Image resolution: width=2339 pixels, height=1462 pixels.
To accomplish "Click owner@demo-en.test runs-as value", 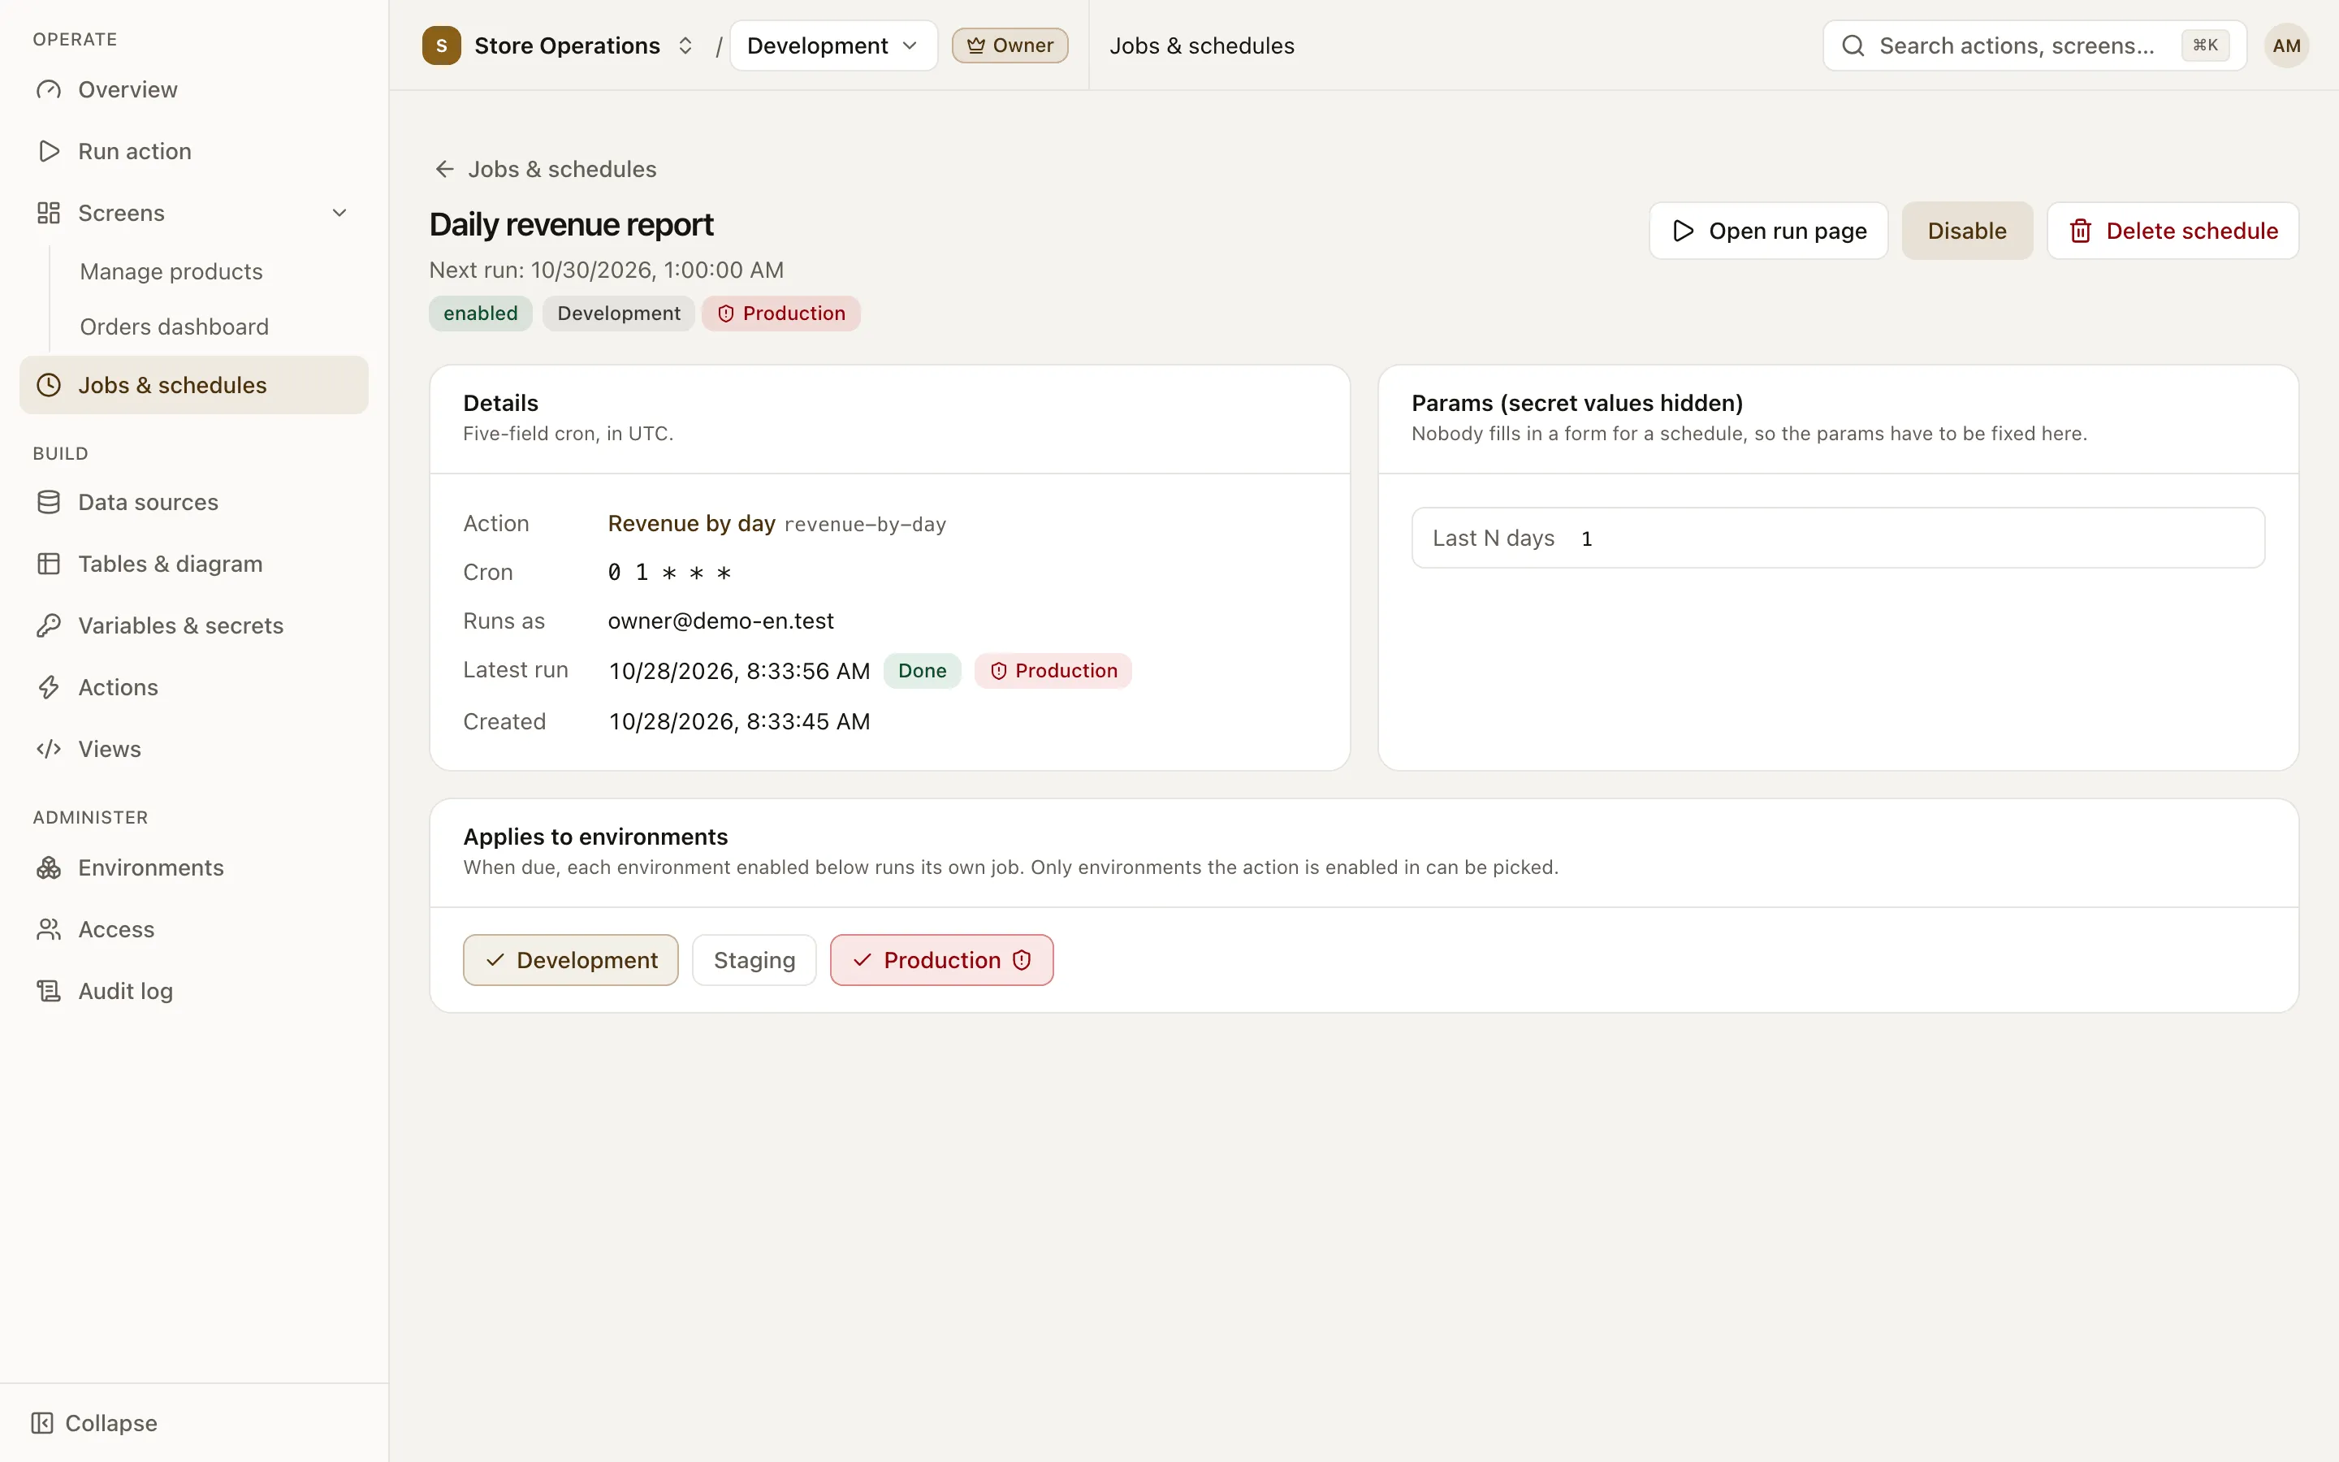I will [x=721, y=621].
